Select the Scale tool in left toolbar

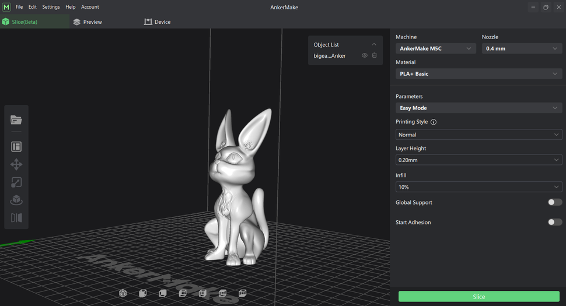(16, 182)
